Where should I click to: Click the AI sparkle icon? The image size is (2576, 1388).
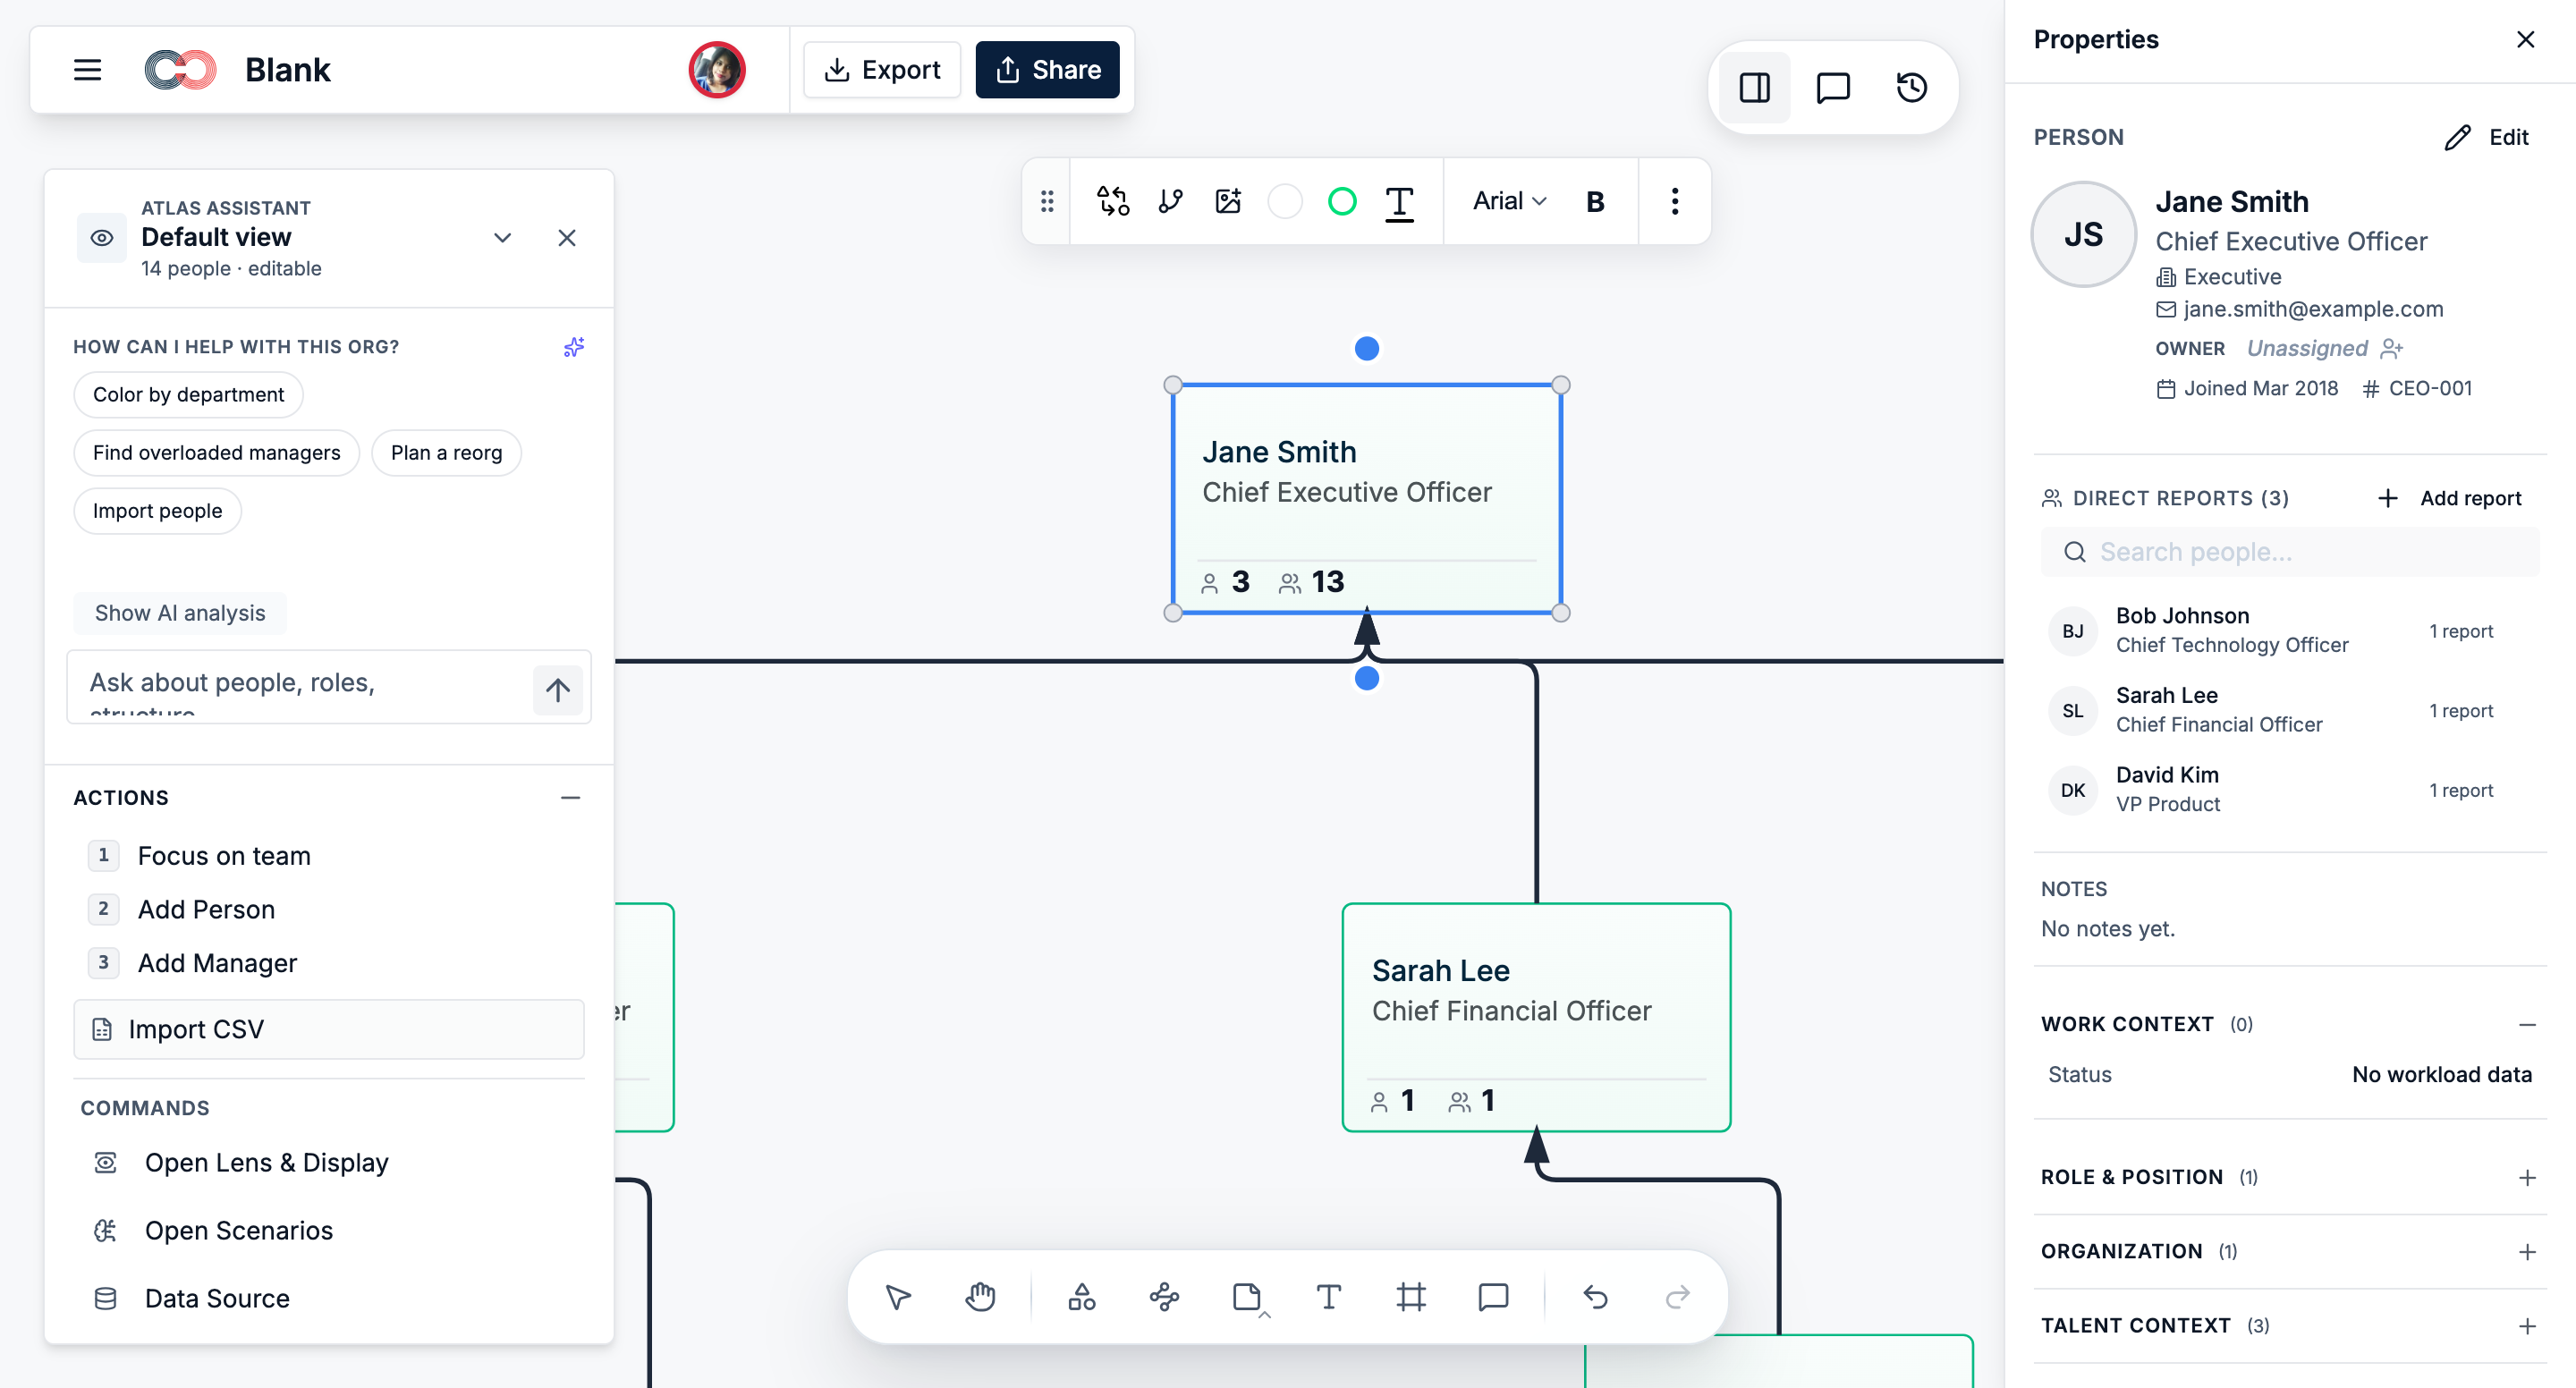coord(574,347)
